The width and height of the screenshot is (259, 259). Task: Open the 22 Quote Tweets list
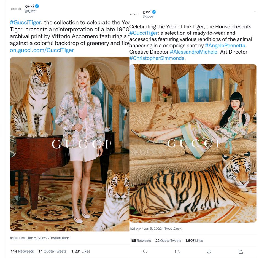168,241
